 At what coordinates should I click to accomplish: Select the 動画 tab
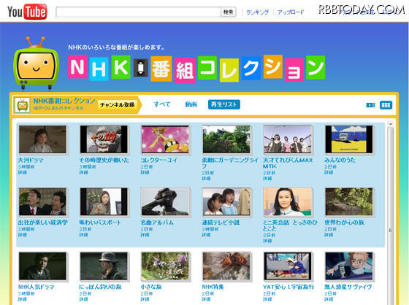pyautogui.click(x=191, y=104)
